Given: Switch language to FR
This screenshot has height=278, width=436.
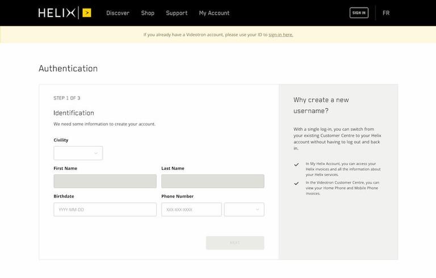Looking at the screenshot, I should pyautogui.click(x=386, y=13).
